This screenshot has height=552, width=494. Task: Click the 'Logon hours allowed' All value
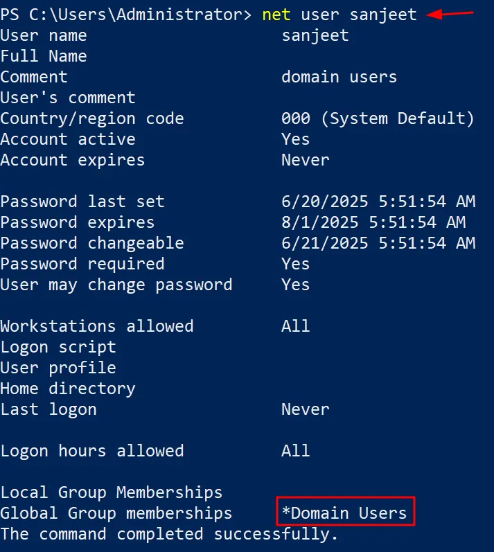pos(295,451)
